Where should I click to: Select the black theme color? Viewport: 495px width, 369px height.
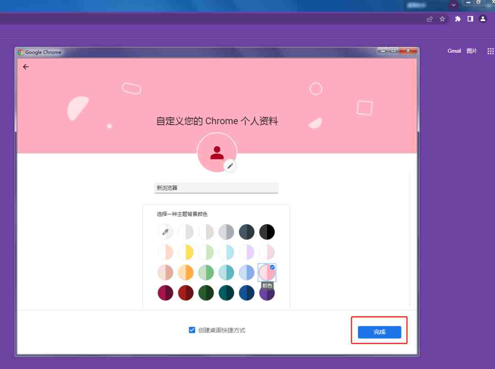tap(267, 232)
